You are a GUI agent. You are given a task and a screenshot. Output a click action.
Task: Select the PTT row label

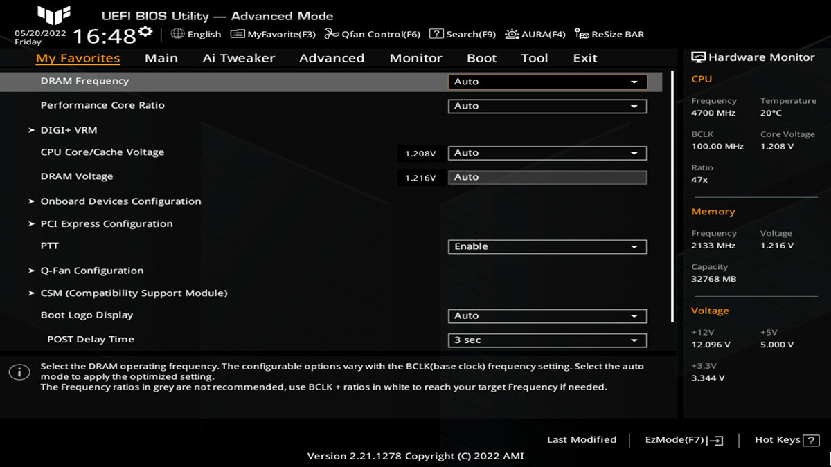click(x=50, y=246)
